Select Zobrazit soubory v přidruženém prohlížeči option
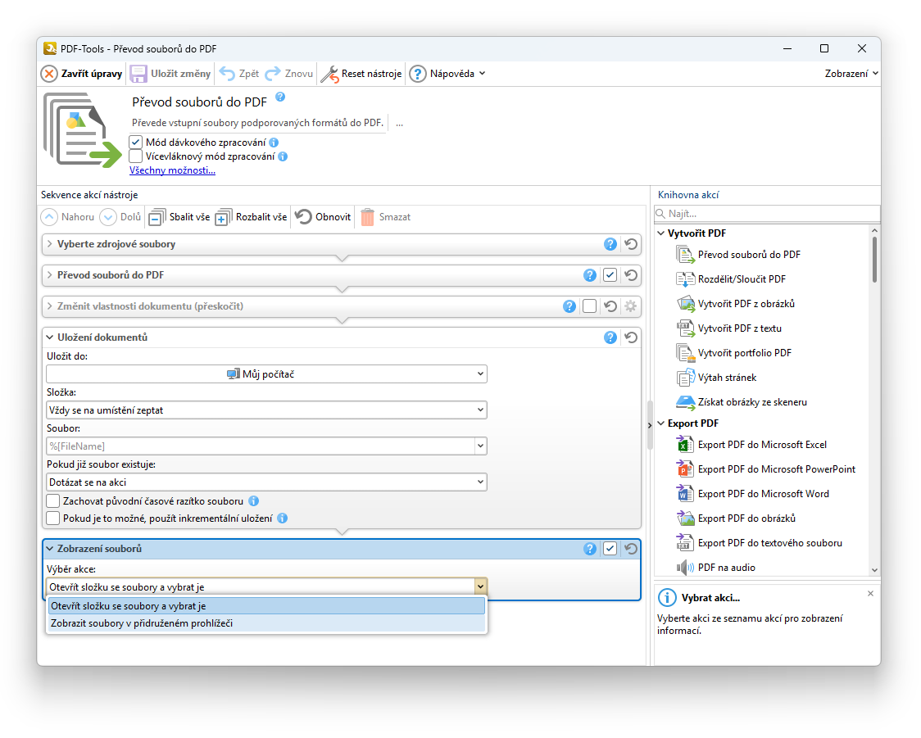 [266, 623]
